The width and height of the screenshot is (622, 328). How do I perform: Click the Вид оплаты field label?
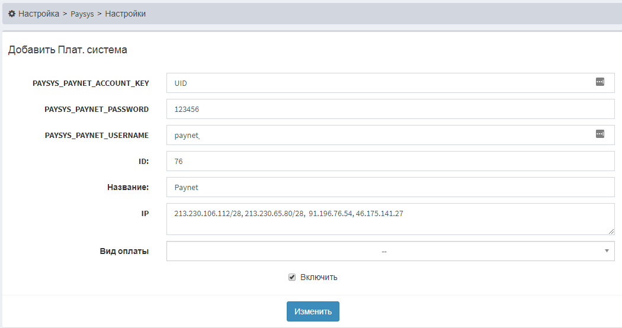pos(124,251)
